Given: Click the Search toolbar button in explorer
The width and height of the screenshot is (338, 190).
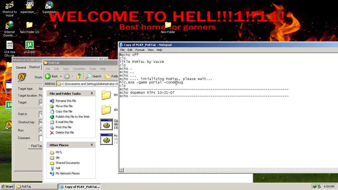Looking at the screenshot, I should pyautogui.click(x=94, y=76).
